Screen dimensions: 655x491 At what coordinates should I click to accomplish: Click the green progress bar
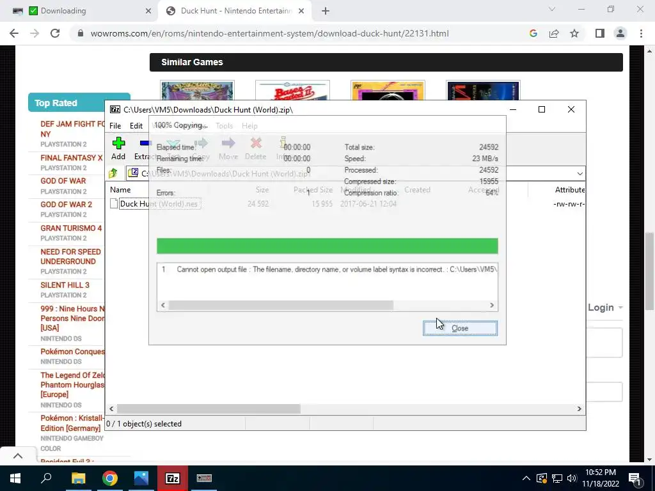point(327,246)
